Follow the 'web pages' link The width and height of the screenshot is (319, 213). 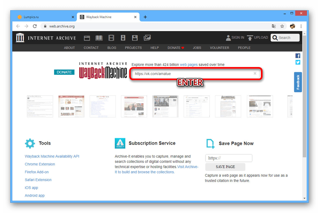(x=189, y=65)
